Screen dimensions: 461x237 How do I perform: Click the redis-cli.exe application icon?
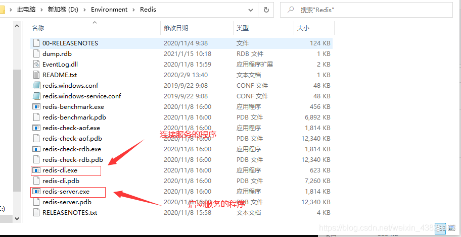36,170
